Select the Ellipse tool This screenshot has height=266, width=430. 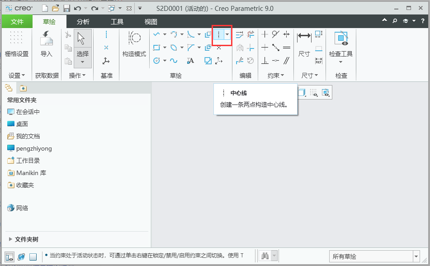point(174,47)
